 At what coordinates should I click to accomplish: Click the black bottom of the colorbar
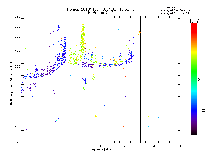click(x=194, y=133)
